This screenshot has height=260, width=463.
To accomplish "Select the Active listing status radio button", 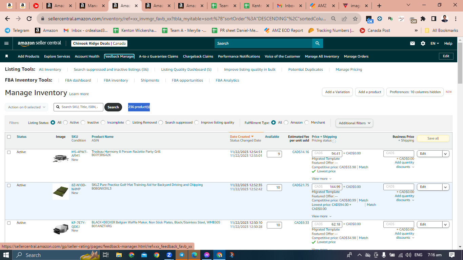I will pyautogui.click(x=65, y=123).
